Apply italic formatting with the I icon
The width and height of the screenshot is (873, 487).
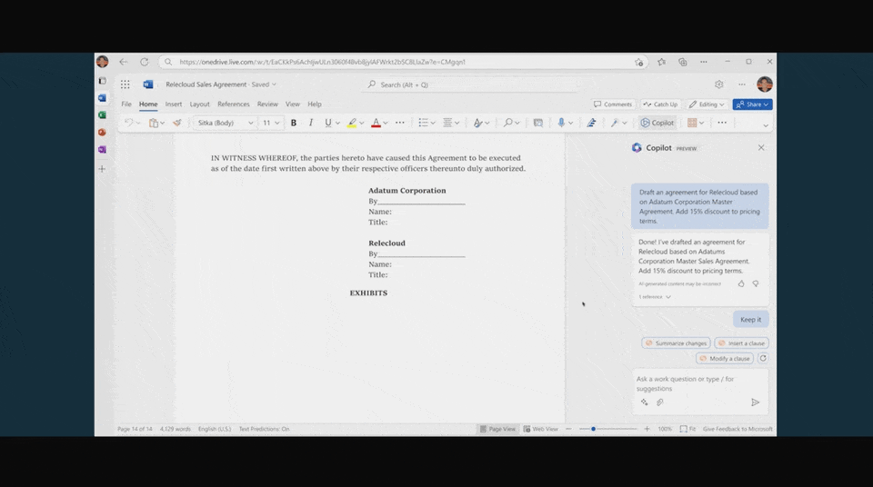[x=311, y=123]
